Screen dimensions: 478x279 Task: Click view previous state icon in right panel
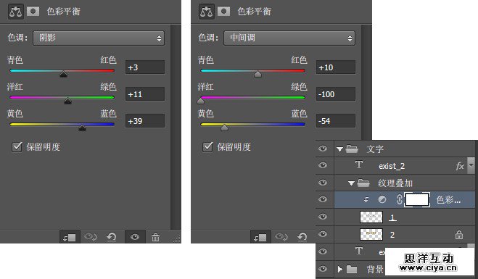[x=281, y=237]
